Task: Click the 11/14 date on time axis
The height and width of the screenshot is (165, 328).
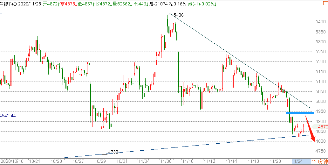Action: coord(231,161)
